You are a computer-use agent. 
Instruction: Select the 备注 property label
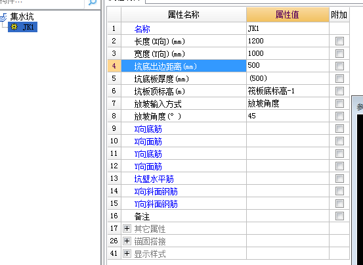click(x=142, y=217)
